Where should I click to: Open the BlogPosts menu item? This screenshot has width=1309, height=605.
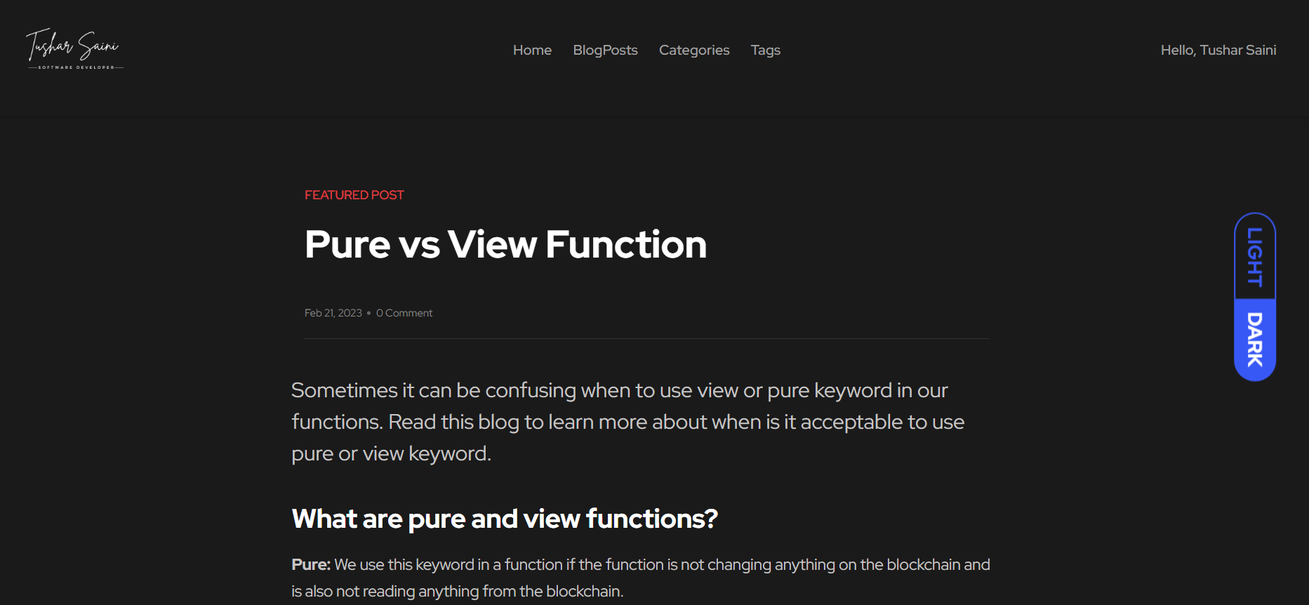605,50
